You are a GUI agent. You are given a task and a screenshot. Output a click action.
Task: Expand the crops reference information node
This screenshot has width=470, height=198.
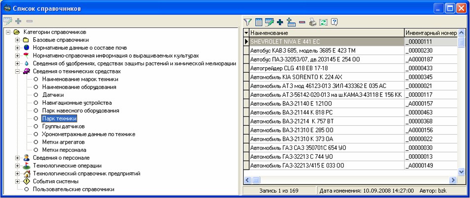(17, 56)
